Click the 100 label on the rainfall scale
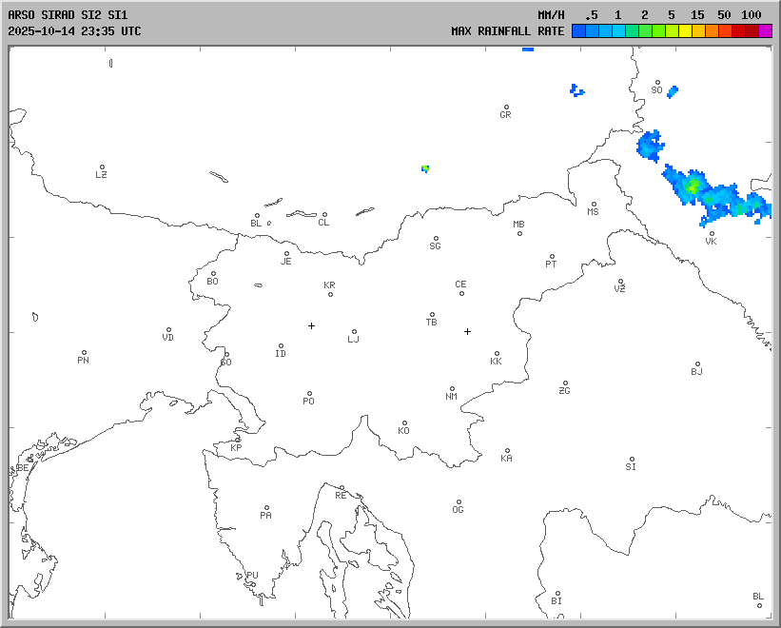This screenshot has width=781, height=628. [752, 14]
